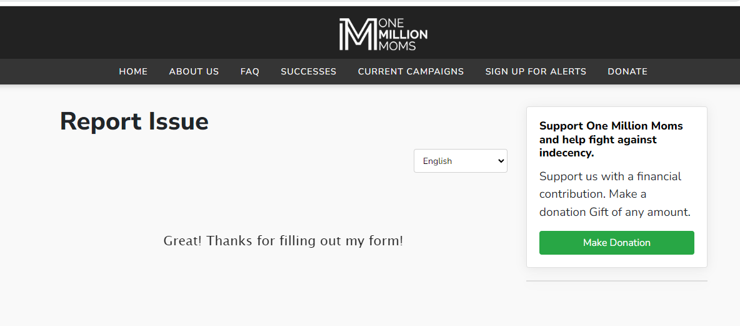Image resolution: width=740 pixels, height=326 pixels.
Task: Click the word "Great!" in the confirmation message
Action: (x=182, y=240)
